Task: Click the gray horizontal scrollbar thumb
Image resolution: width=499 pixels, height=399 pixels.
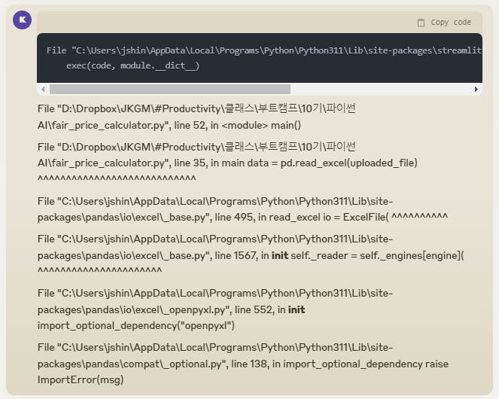Action: click(x=170, y=89)
